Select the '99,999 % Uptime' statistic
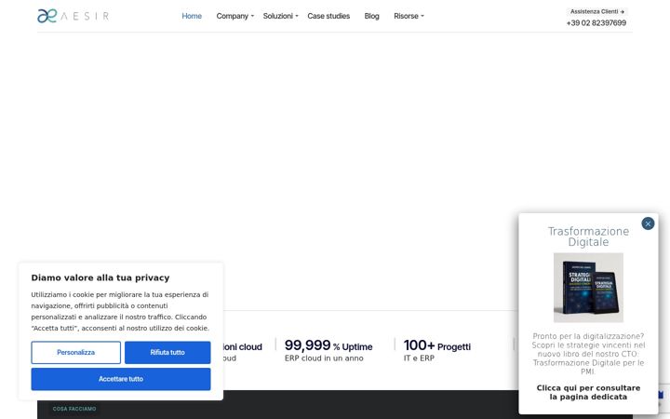Image resolution: width=670 pixels, height=419 pixels. [x=328, y=345]
